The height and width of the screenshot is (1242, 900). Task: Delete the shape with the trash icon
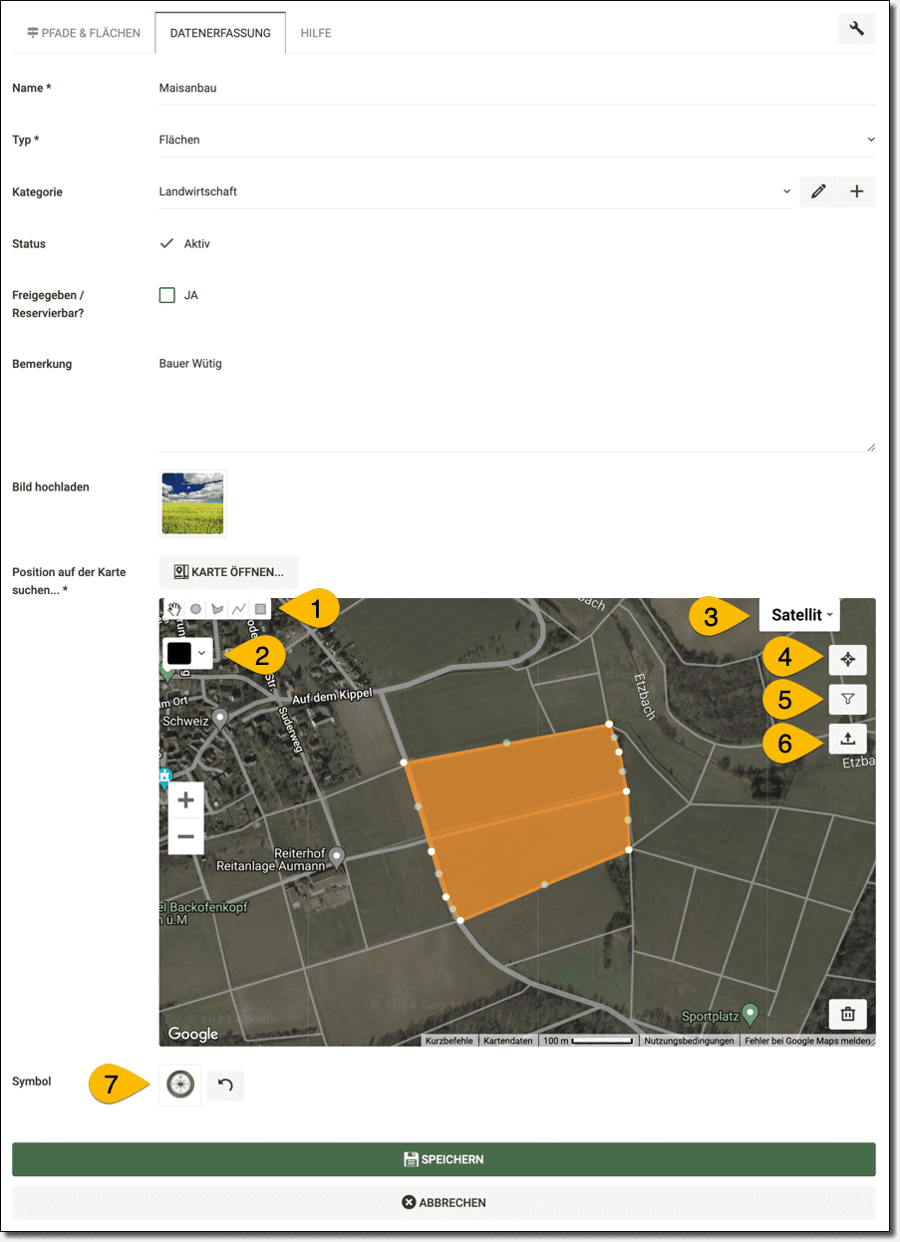pyautogui.click(x=847, y=1015)
